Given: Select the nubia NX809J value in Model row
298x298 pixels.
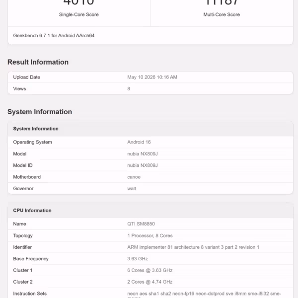Looking at the screenshot, I should [143, 154].
